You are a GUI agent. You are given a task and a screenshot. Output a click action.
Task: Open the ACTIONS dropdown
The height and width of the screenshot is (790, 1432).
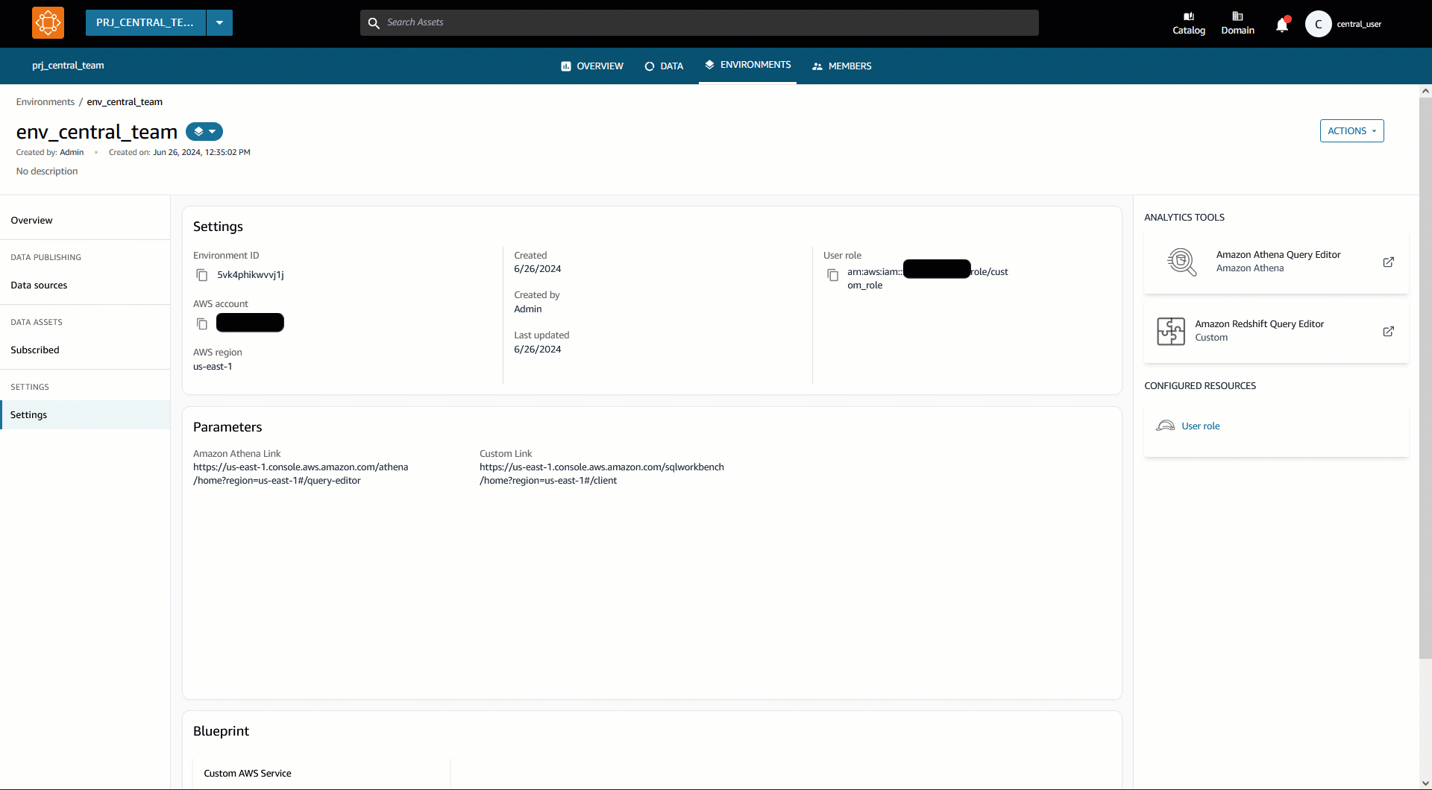point(1351,130)
